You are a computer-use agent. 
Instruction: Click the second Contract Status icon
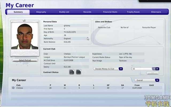(78, 72)
